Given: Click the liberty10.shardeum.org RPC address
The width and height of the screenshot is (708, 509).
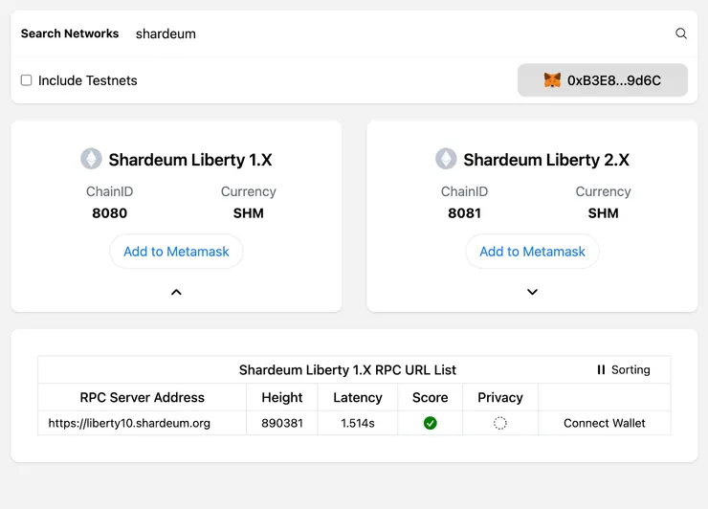Looking at the screenshot, I should [x=129, y=423].
